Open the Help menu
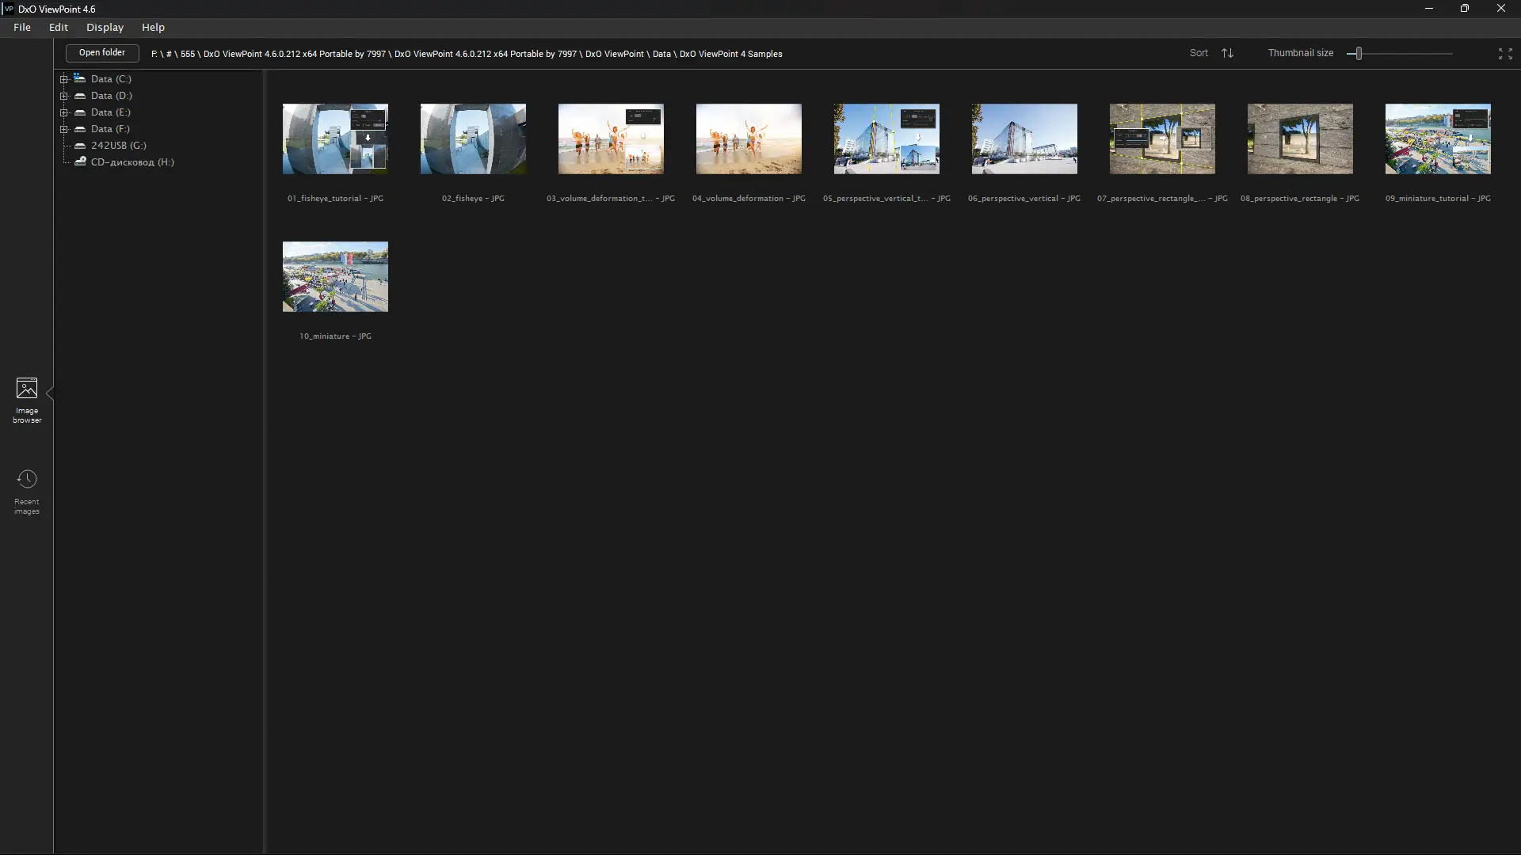This screenshot has width=1521, height=855. point(153,27)
